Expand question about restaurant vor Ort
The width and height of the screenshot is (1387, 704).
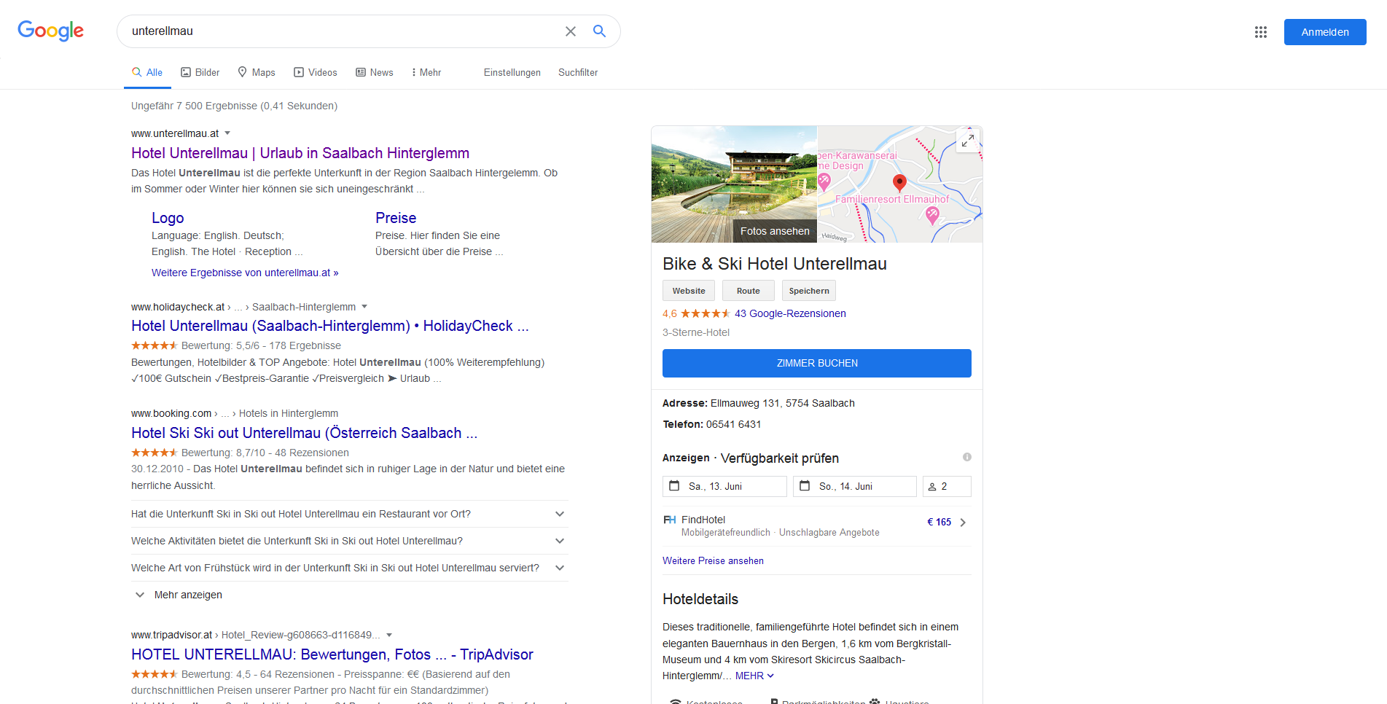[559, 514]
